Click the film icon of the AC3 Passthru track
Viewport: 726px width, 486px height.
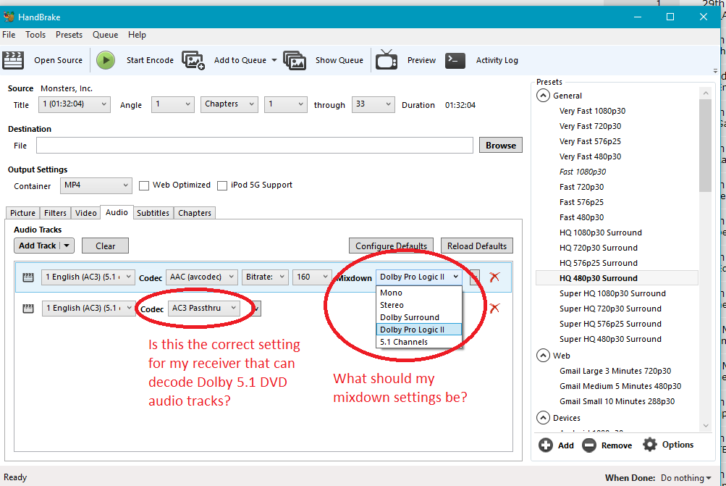(28, 309)
